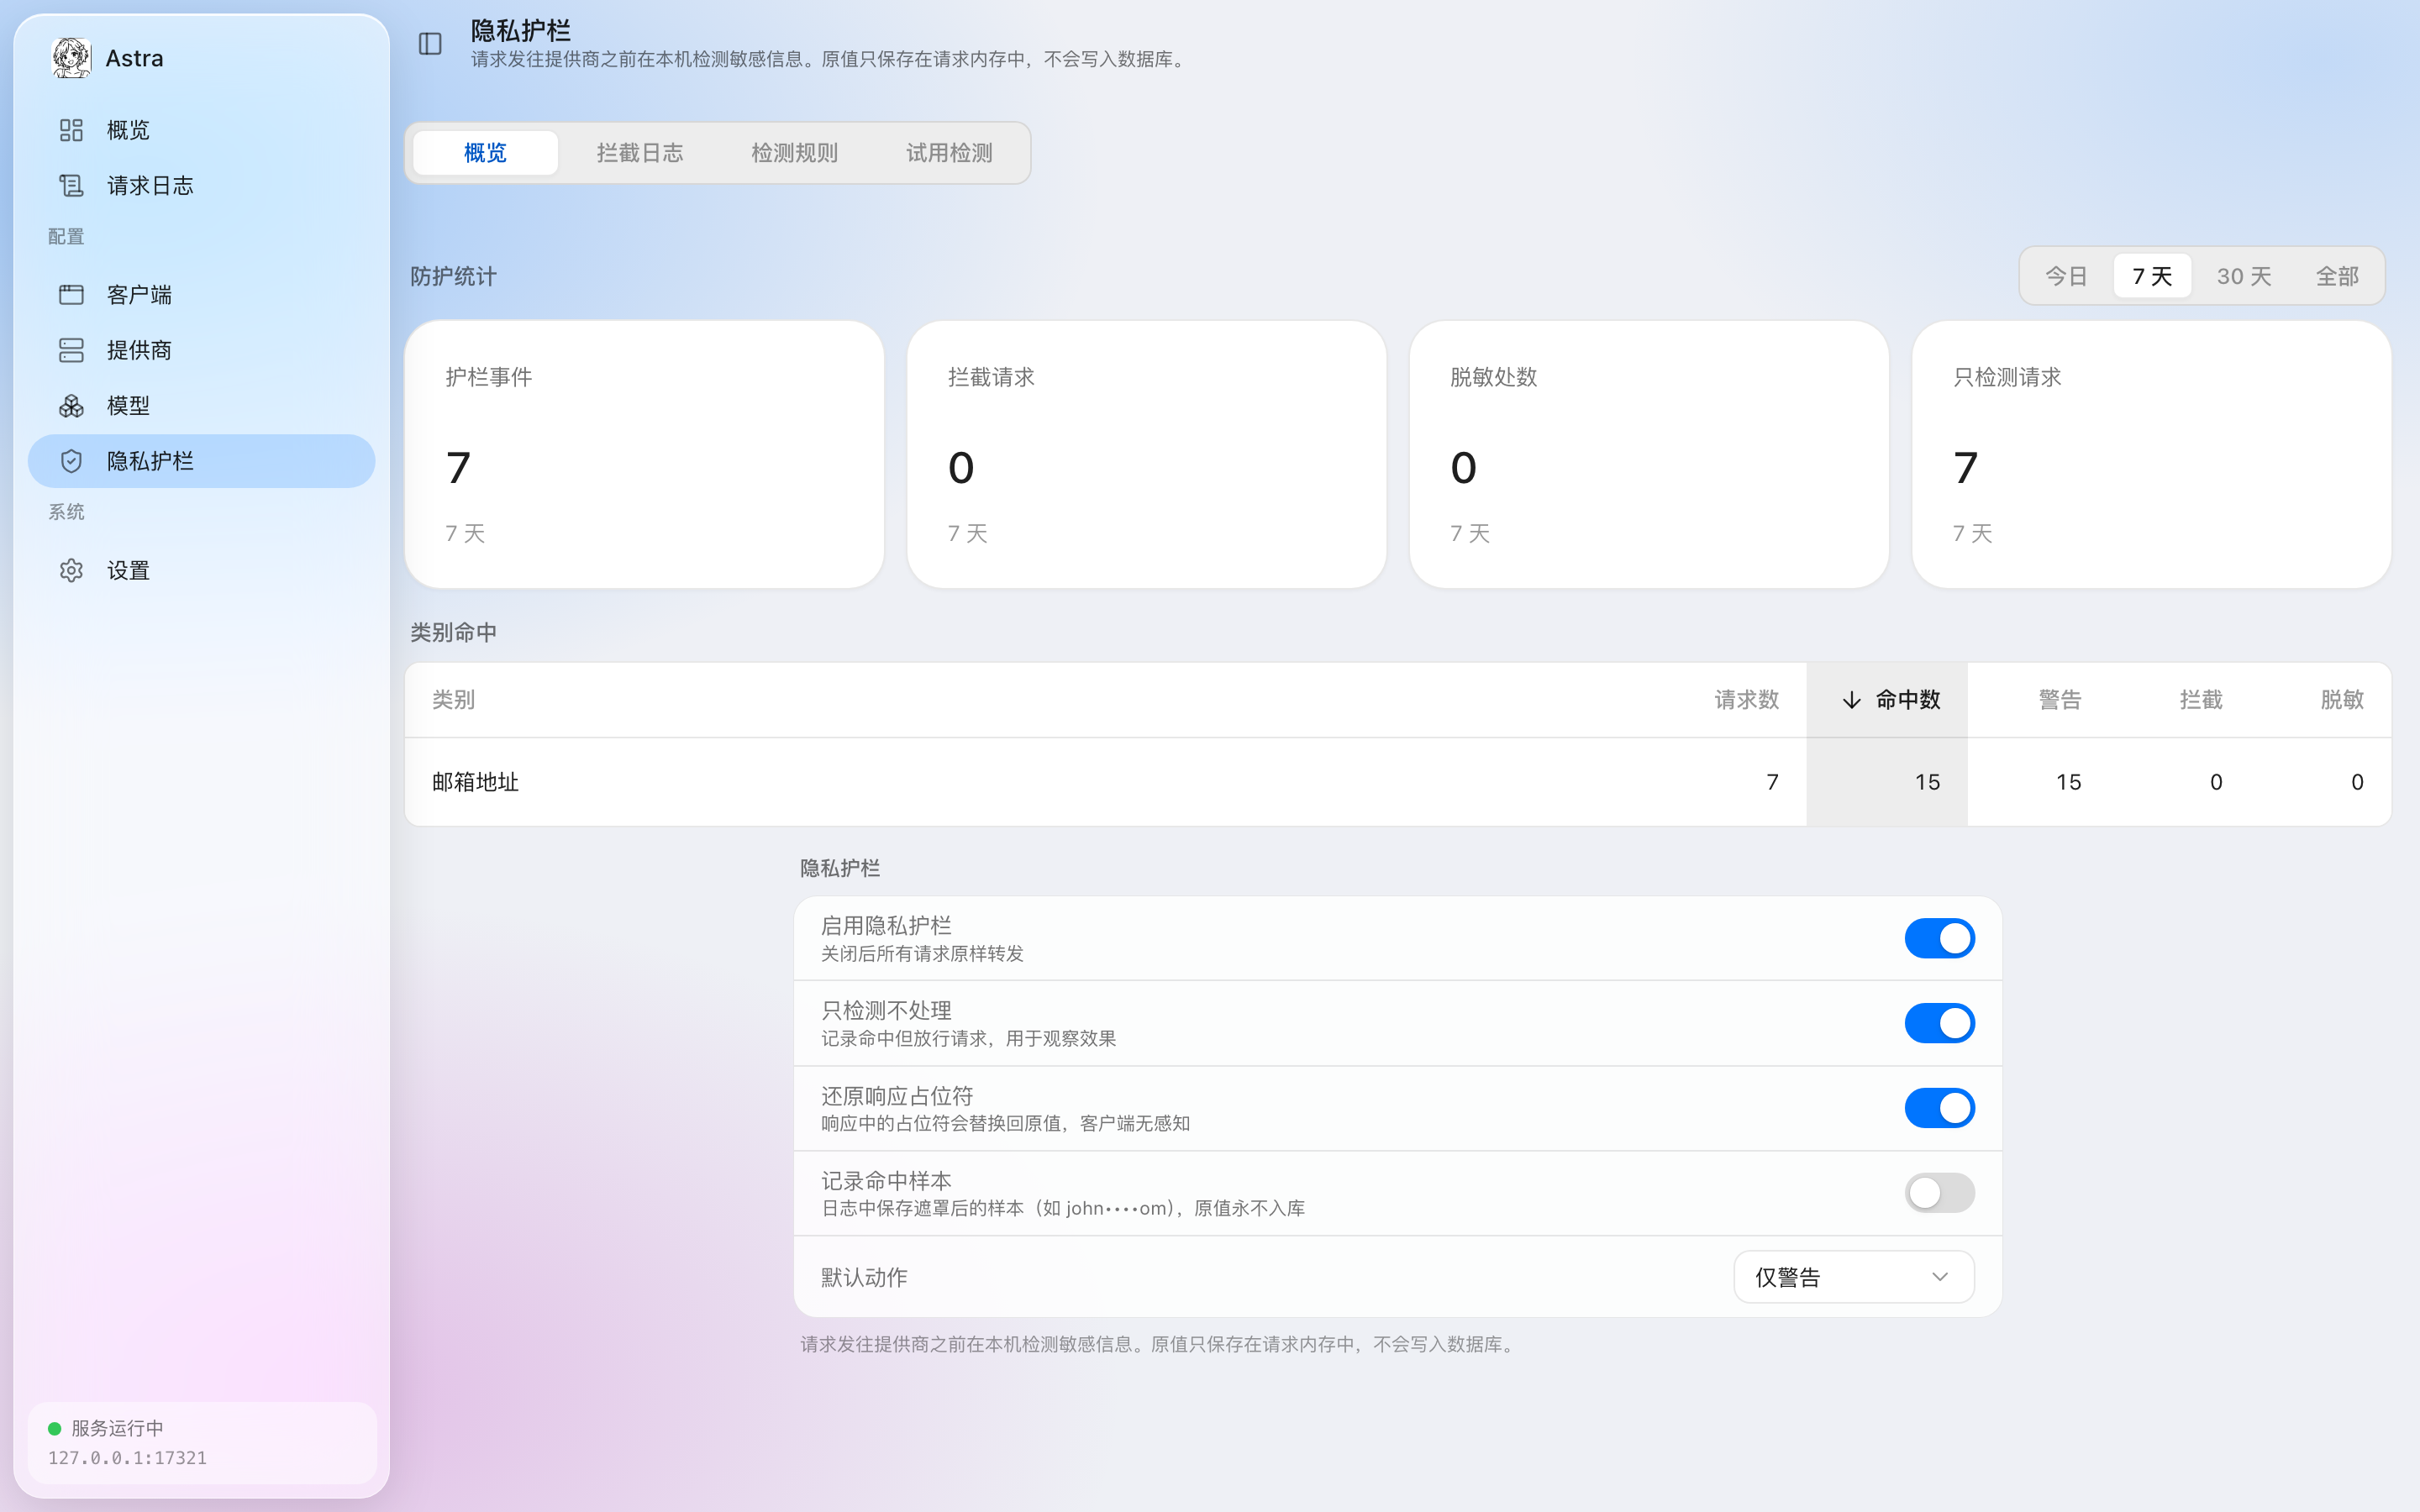Open the 试用检测 tab
The image size is (2420, 1512).
point(949,153)
